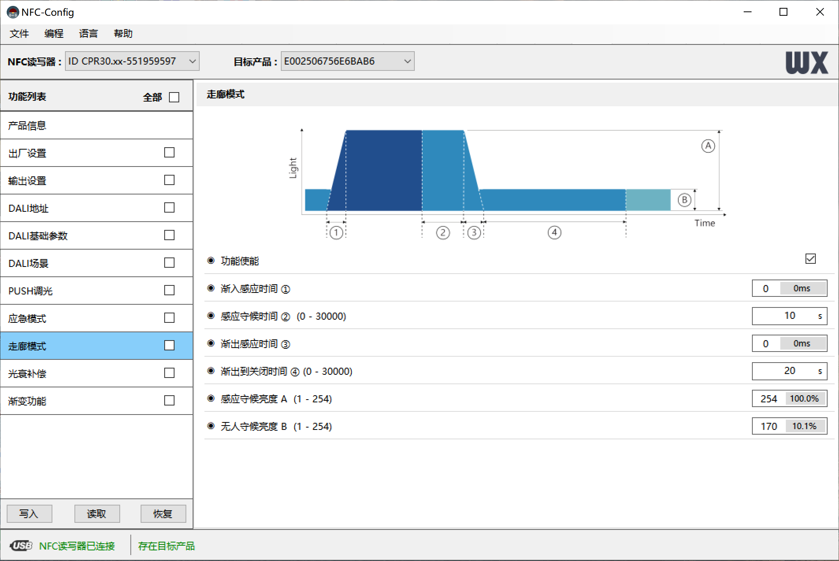Minimize the NFC-Config window

click(748, 12)
